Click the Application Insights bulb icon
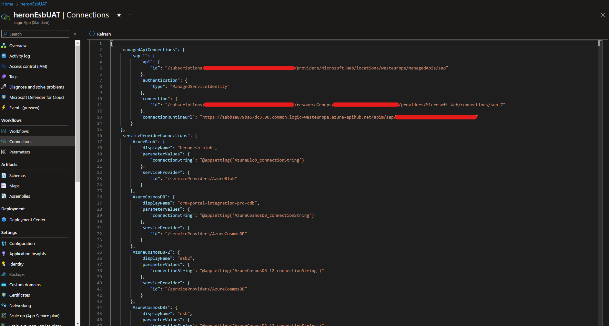 (x=4, y=254)
